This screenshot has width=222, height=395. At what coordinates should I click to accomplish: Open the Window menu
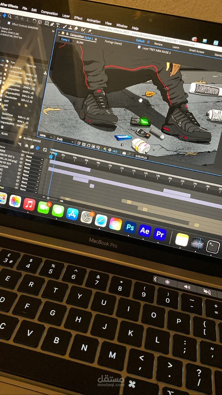(122, 26)
